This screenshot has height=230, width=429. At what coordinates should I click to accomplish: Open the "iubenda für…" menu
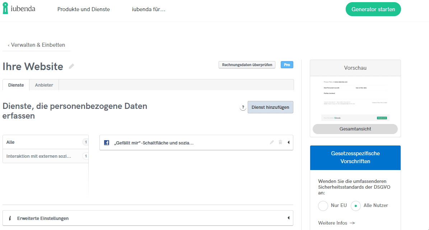click(x=149, y=9)
